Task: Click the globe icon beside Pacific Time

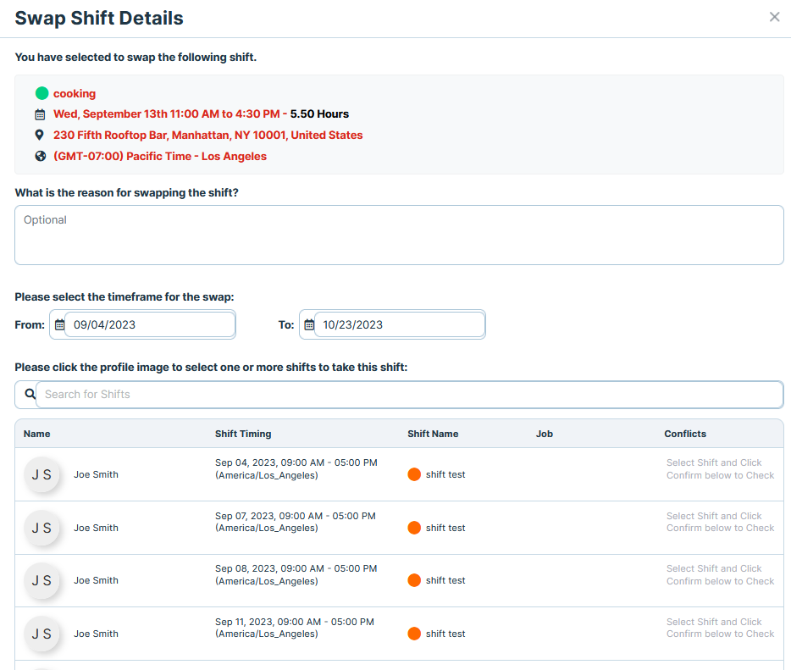Action: pos(41,156)
